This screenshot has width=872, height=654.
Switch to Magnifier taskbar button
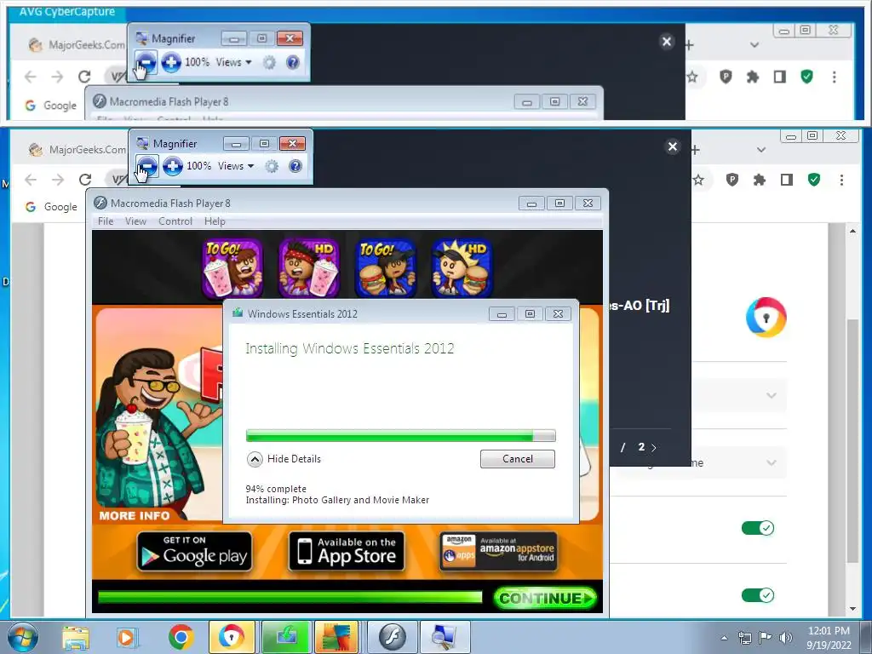click(445, 637)
